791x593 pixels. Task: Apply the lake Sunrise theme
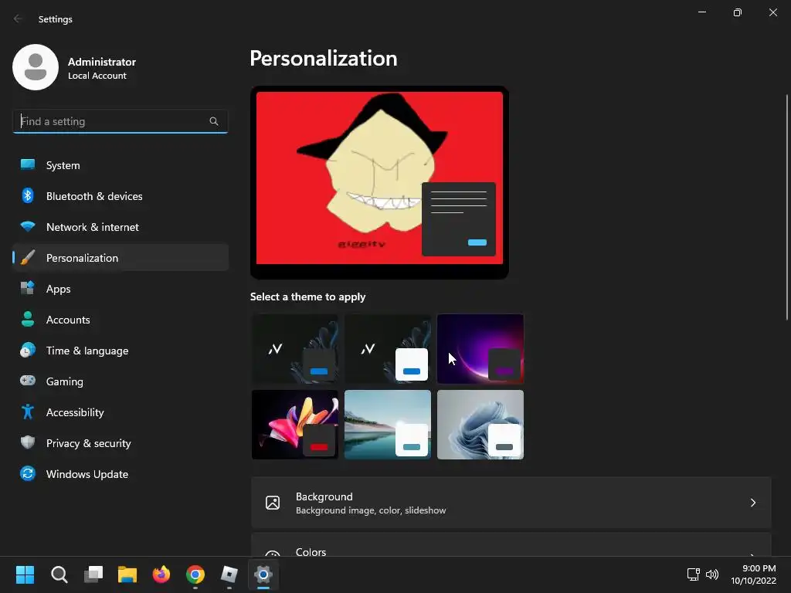click(x=388, y=425)
